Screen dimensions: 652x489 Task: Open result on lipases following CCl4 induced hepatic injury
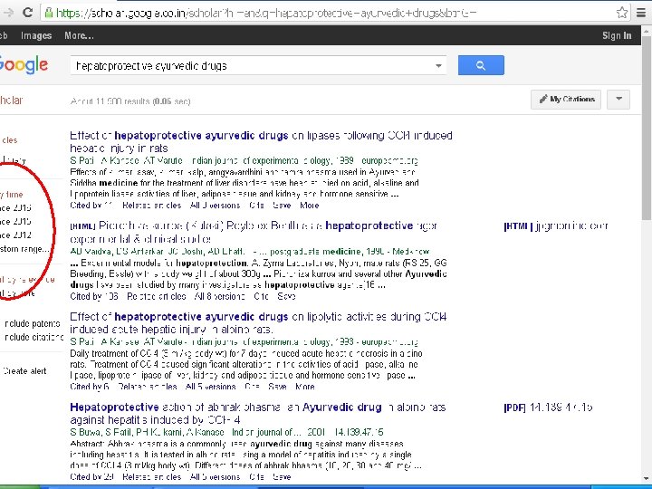[261, 142]
